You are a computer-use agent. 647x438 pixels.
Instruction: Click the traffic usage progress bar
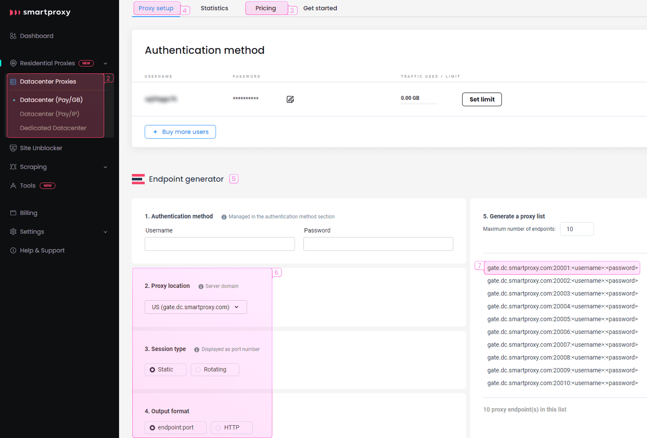419,104
